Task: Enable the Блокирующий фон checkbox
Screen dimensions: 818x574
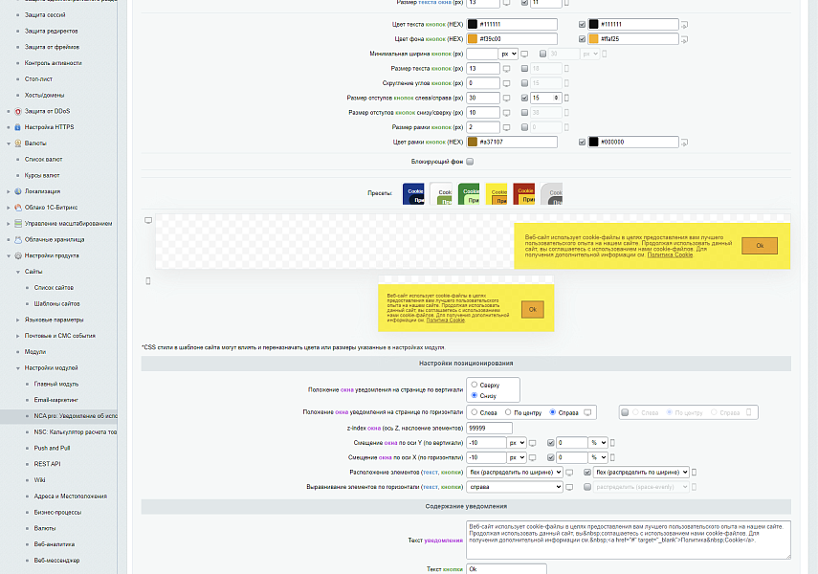Action: pos(470,162)
